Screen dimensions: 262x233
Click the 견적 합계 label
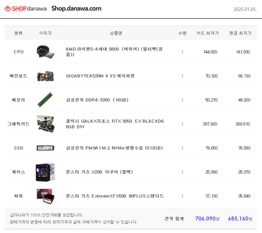pyautogui.click(x=174, y=218)
